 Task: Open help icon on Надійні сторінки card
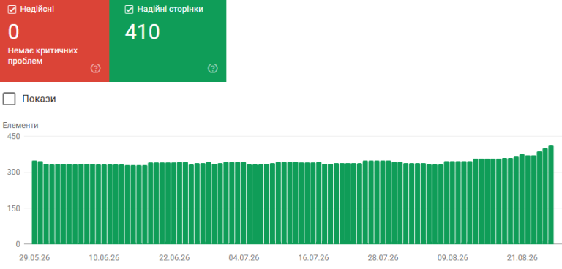tap(213, 69)
